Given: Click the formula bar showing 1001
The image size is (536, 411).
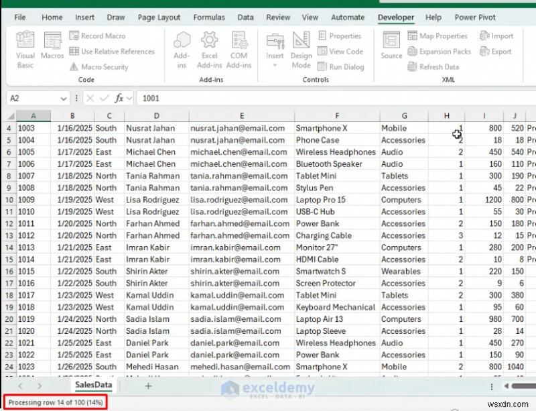Looking at the screenshot, I should tap(335, 99).
